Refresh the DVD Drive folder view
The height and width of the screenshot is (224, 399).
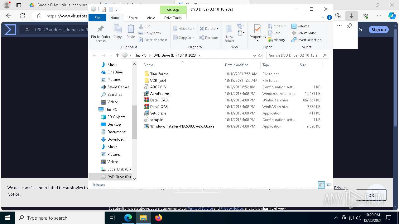[260, 55]
